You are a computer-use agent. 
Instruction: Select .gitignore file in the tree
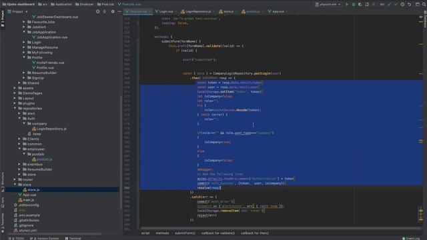pos(24,225)
